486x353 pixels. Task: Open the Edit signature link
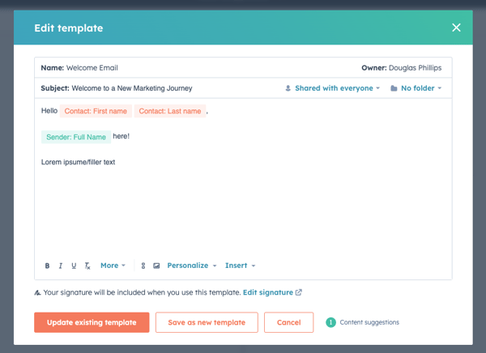click(x=268, y=292)
